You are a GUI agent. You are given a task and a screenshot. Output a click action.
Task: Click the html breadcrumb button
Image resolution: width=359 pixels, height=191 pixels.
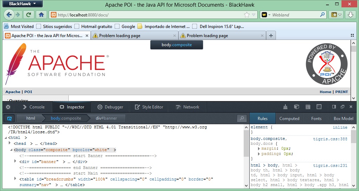31,118
